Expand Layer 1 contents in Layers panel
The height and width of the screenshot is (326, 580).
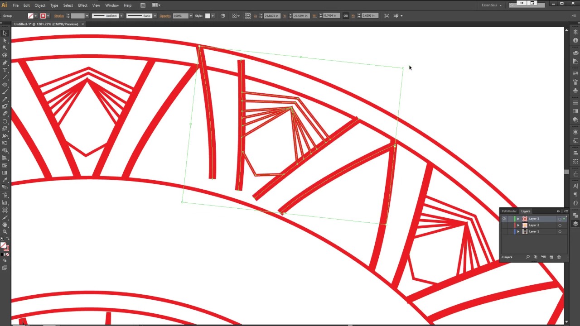(518, 231)
